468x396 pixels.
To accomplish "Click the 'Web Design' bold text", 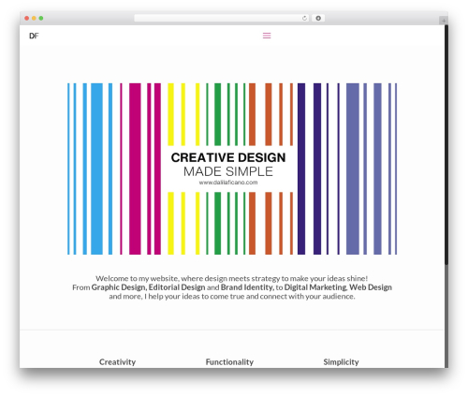I will (x=371, y=287).
